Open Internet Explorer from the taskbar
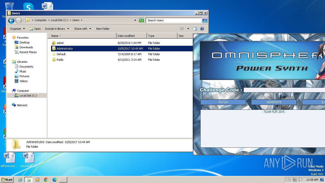 pyautogui.click(x=20, y=180)
